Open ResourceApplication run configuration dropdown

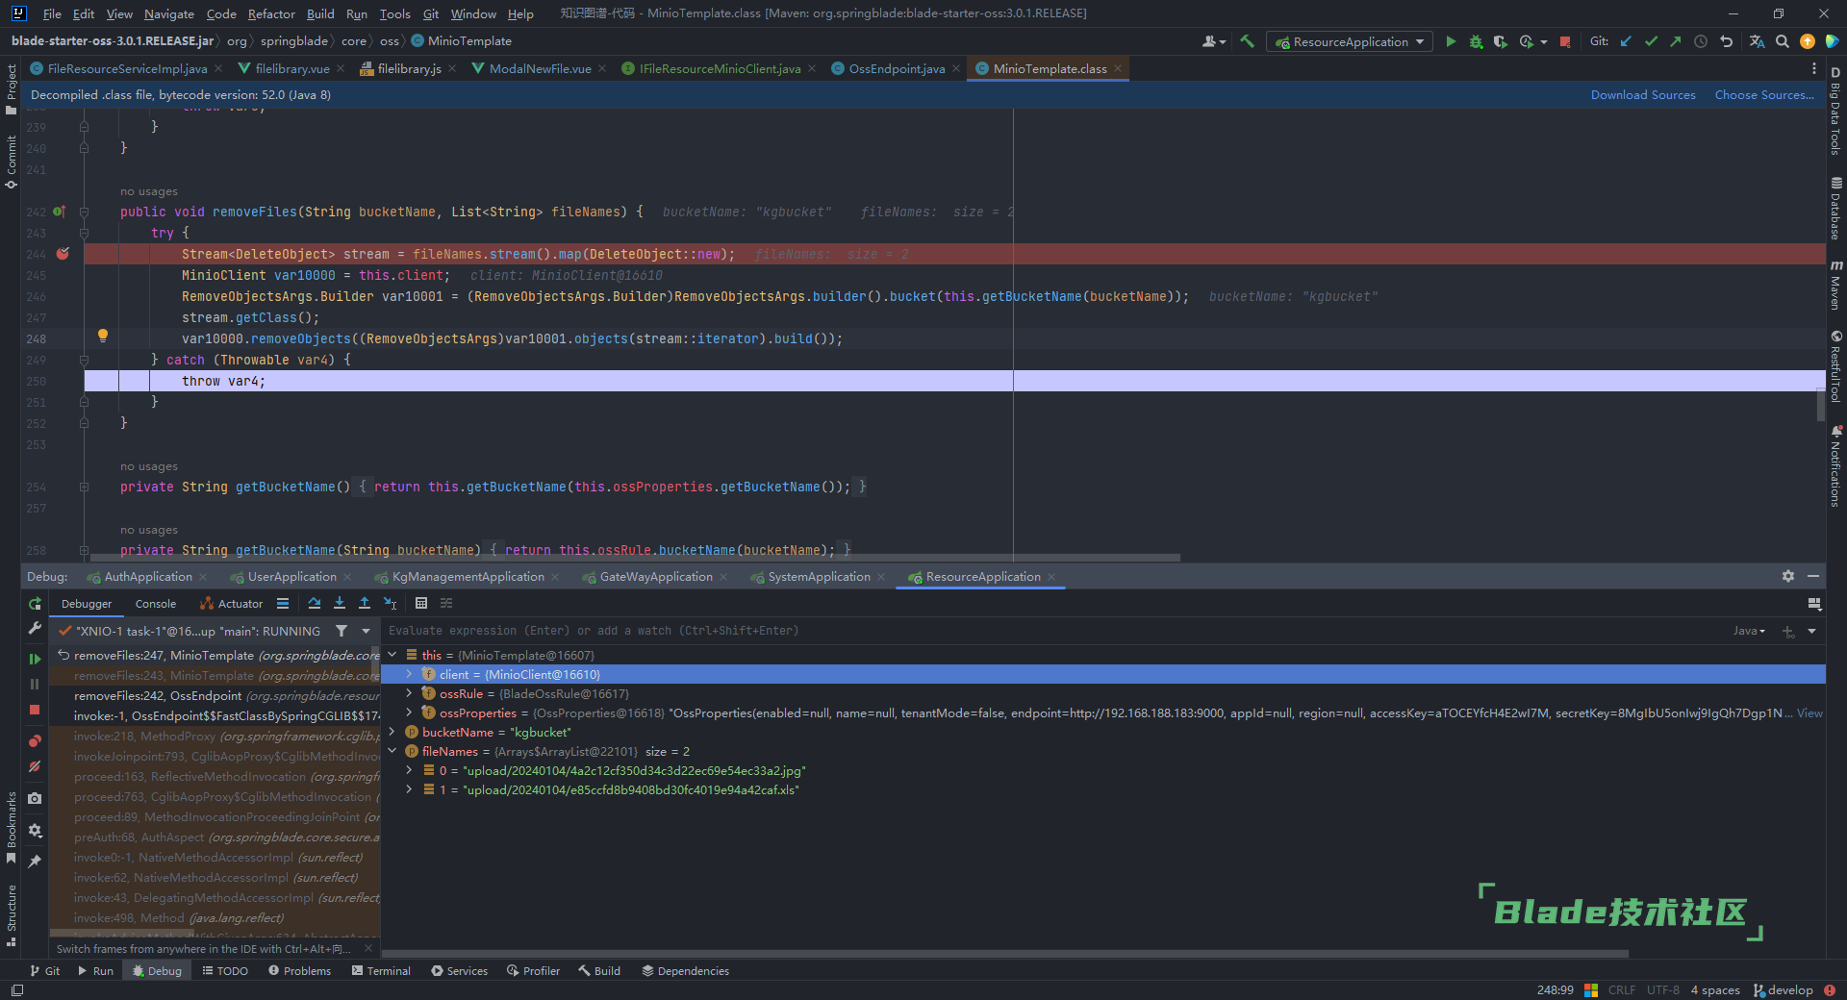[1350, 41]
